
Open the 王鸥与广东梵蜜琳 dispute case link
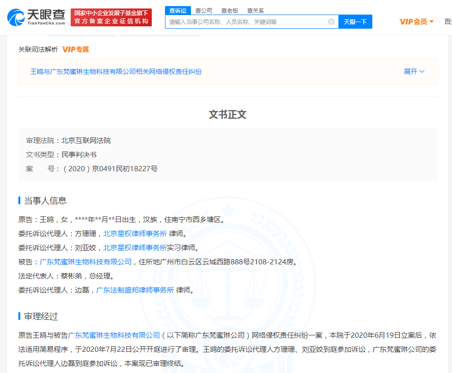tap(116, 71)
